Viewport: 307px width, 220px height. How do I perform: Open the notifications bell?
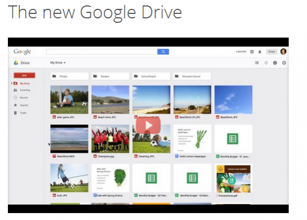tap(260, 52)
